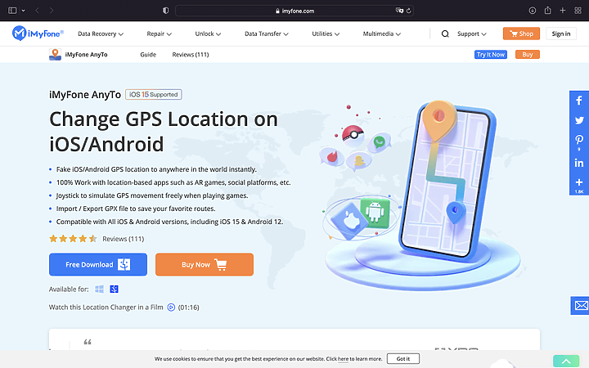This screenshot has width=589, height=368.
Task: Click the iMyFone AnyTo subnav title
Action: [x=86, y=55]
